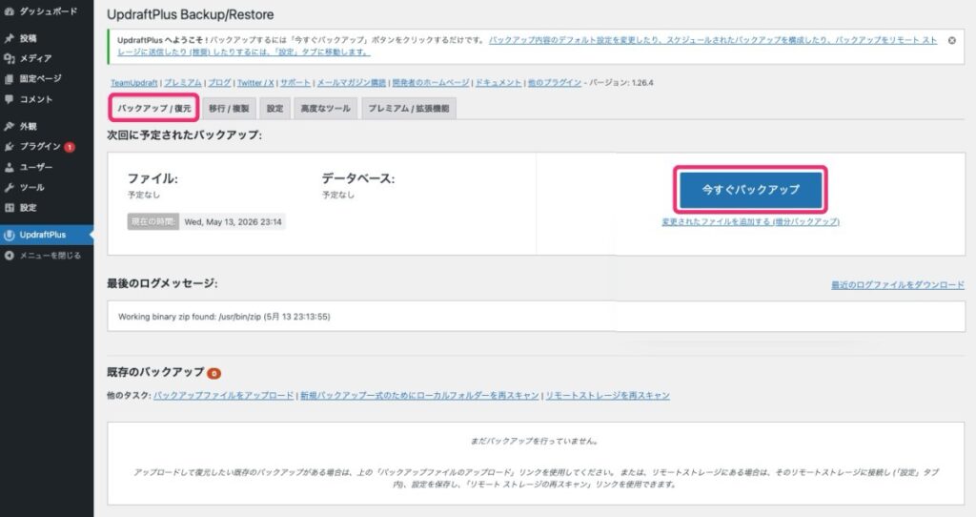Click the 'Working binary zip found' log message
Screen dimensions: 976x517
tap(224, 317)
